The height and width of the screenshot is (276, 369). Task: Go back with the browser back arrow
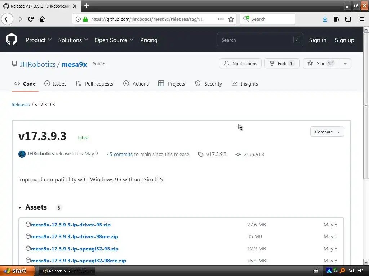[7, 19]
